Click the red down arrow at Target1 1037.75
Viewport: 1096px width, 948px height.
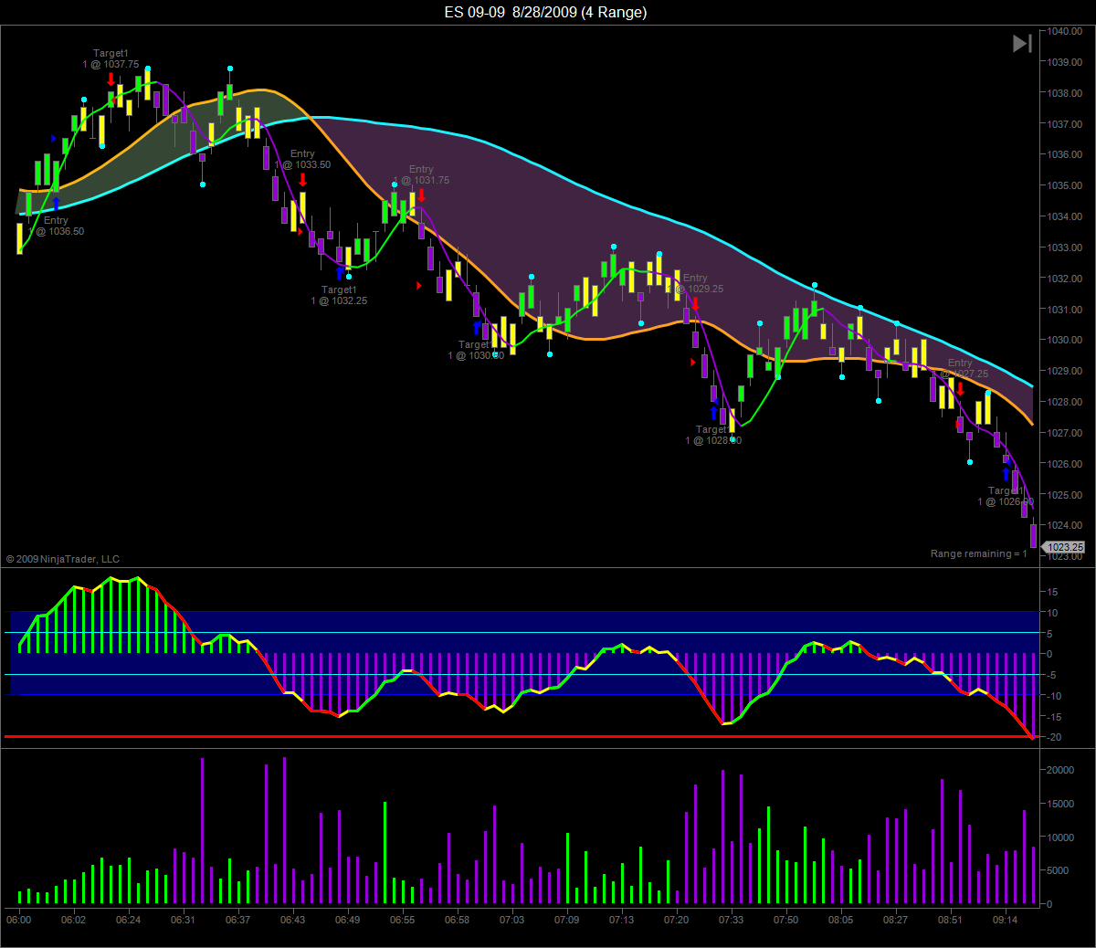tap(111, 79)
